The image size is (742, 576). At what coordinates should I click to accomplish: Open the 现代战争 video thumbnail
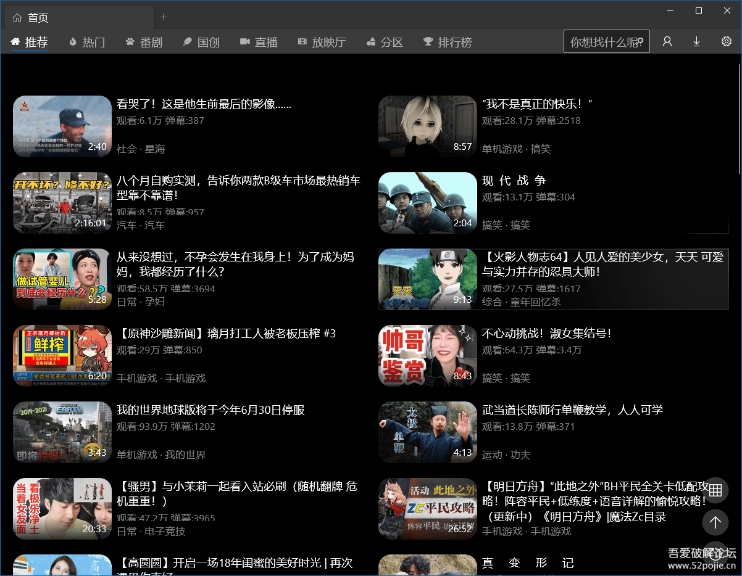[x=428, y=203]
